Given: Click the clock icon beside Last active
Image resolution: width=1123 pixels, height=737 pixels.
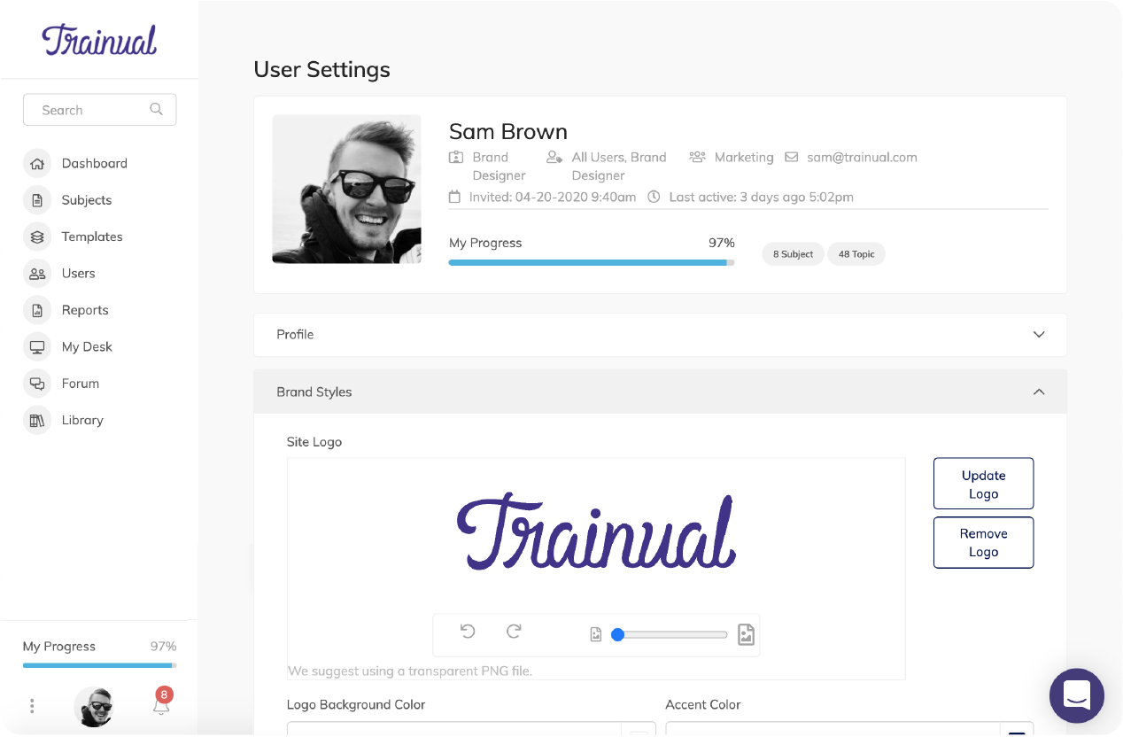Looking at the screenshot, I should coord(654,197).
